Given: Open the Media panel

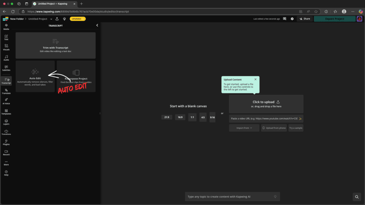Looking at the screenshot, I should [6, 26].
